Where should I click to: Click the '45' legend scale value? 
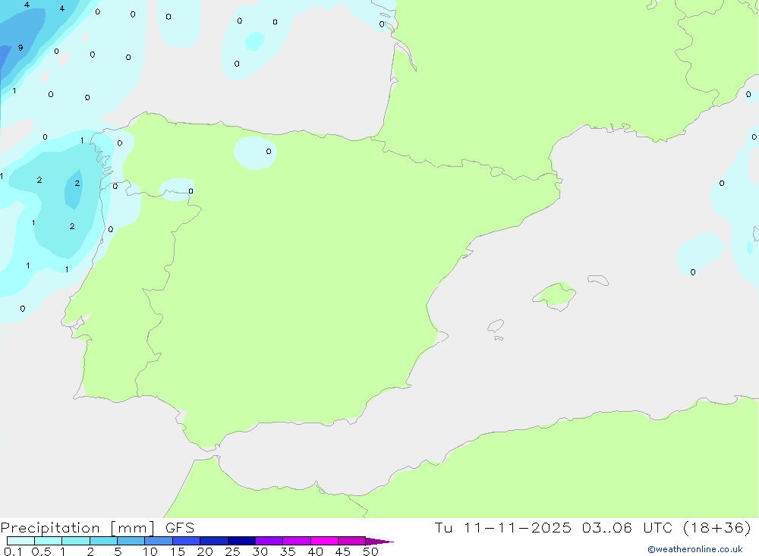343,551
